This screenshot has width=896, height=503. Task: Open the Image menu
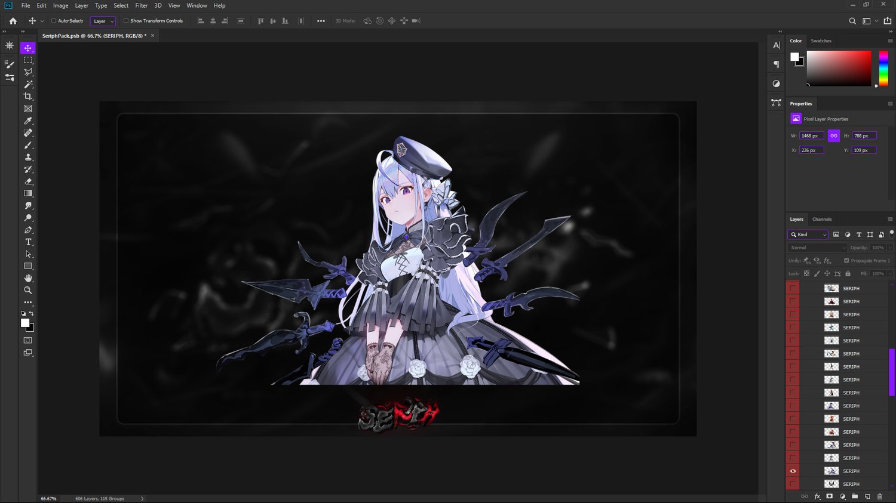point(60,5)
